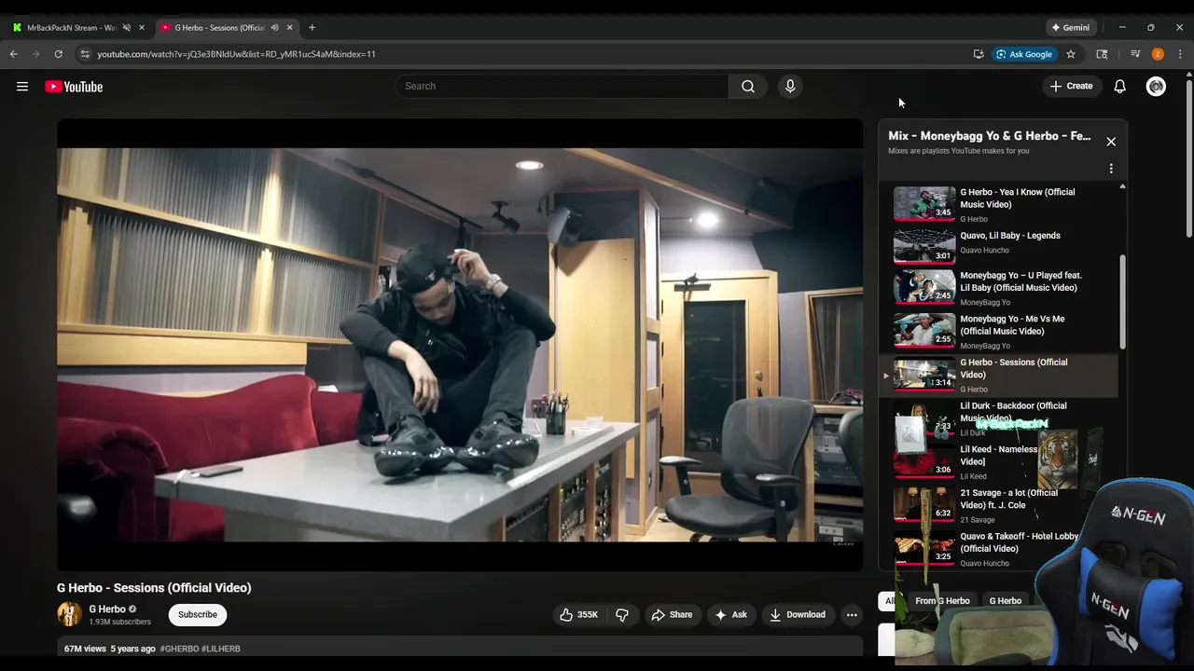1194x671 pixels.
Task: View site information icon in address bar
Action: tap(85, 54)
